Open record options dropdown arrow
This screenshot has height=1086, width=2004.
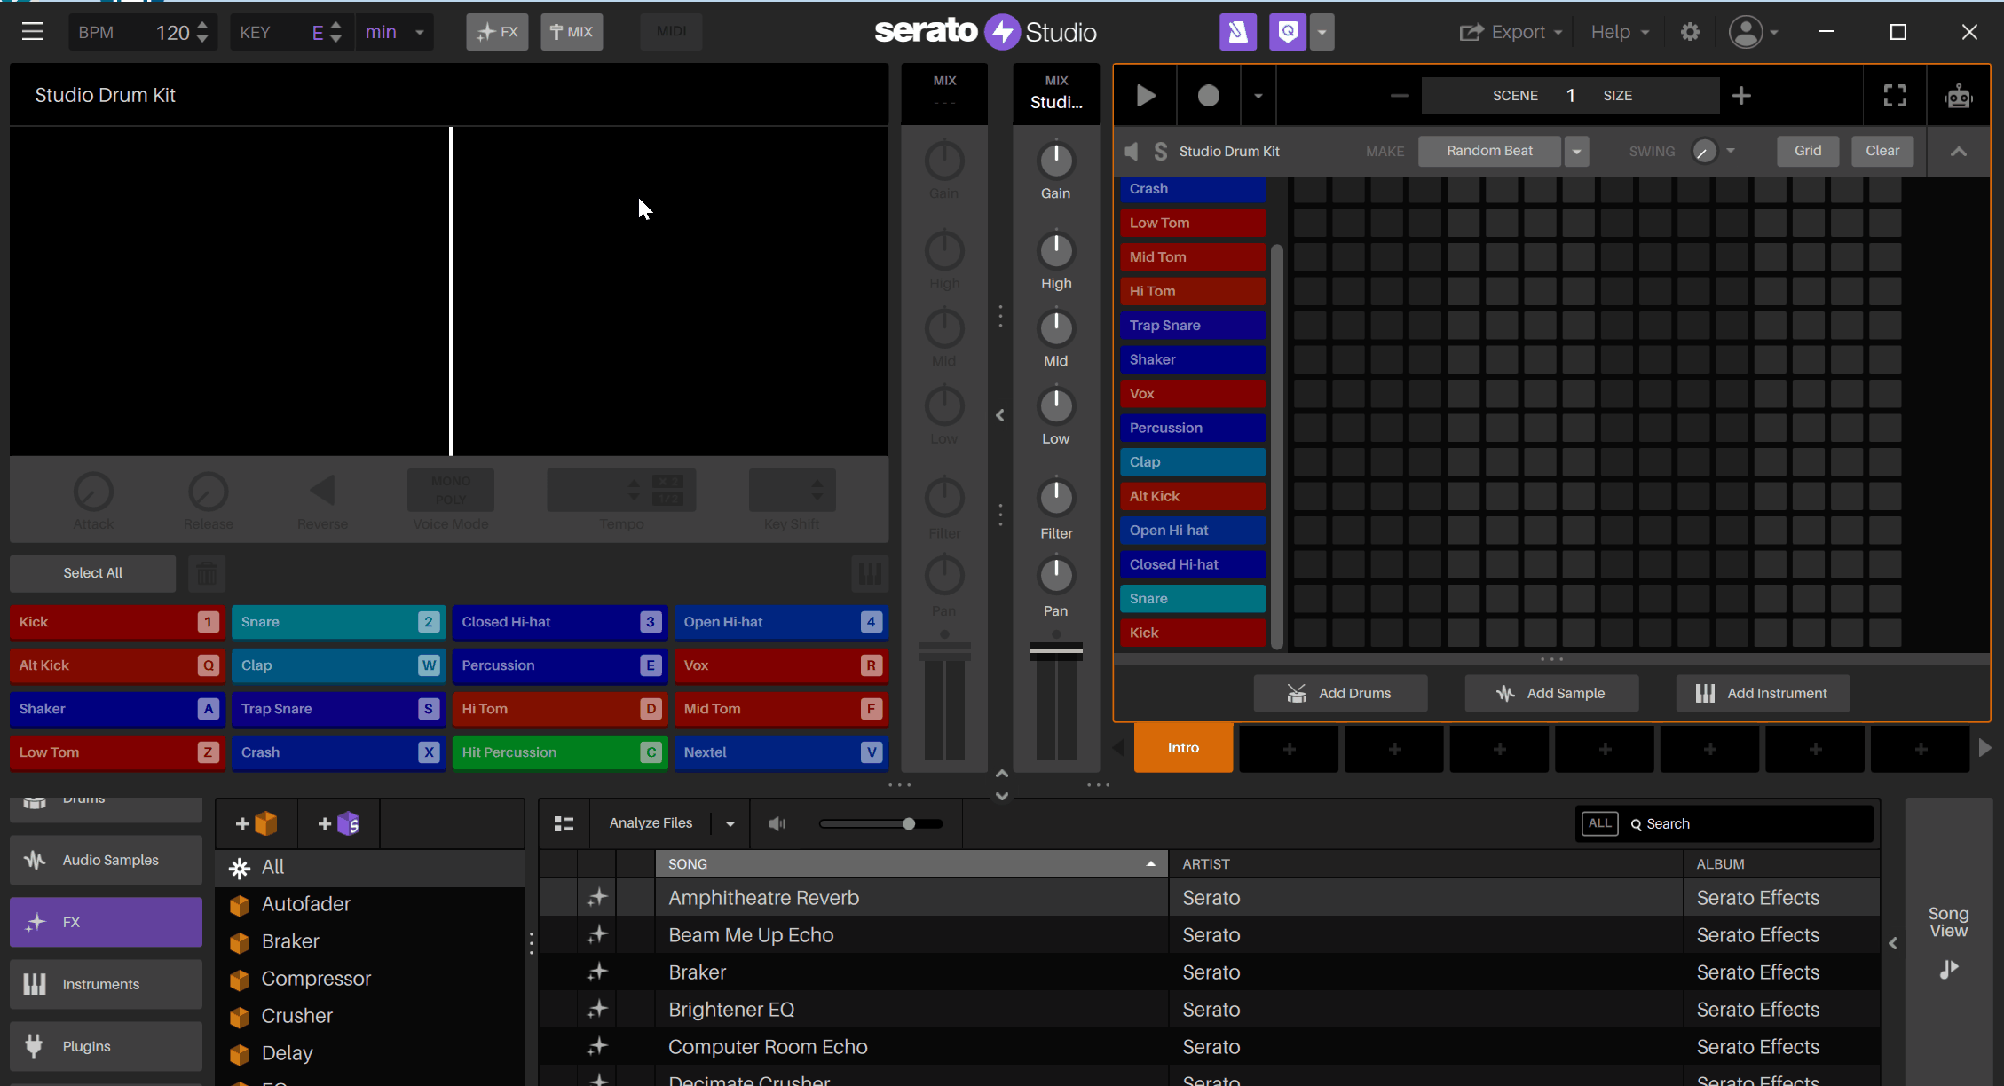coord(1258,95)
